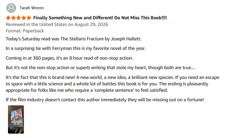
Task: Click the '360 pages' sentence
Action: point(69,58)
